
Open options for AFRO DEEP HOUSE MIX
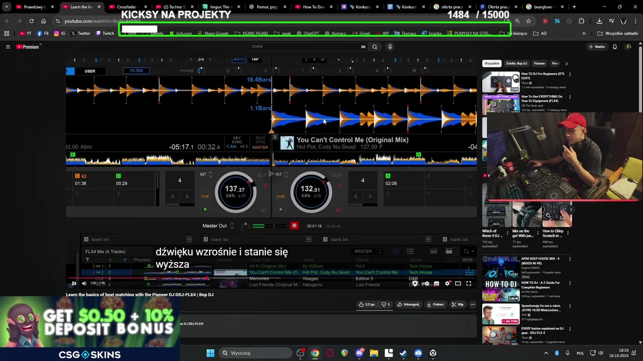click(x=570, y=259)
